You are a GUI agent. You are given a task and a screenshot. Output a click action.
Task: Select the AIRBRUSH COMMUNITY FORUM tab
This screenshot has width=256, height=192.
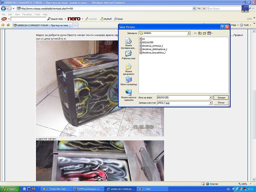click(x=42, y=25)
